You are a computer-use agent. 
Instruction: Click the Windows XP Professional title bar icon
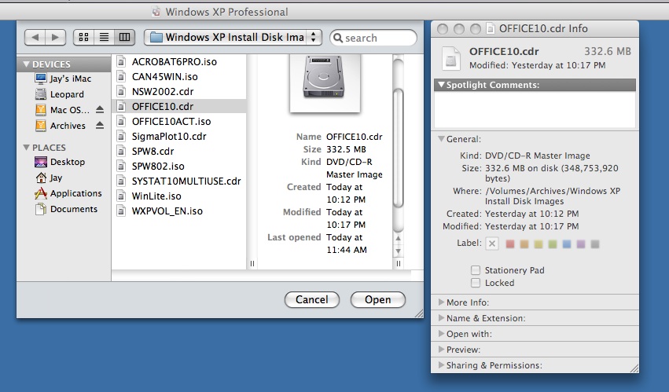click(x=156, y=12)
